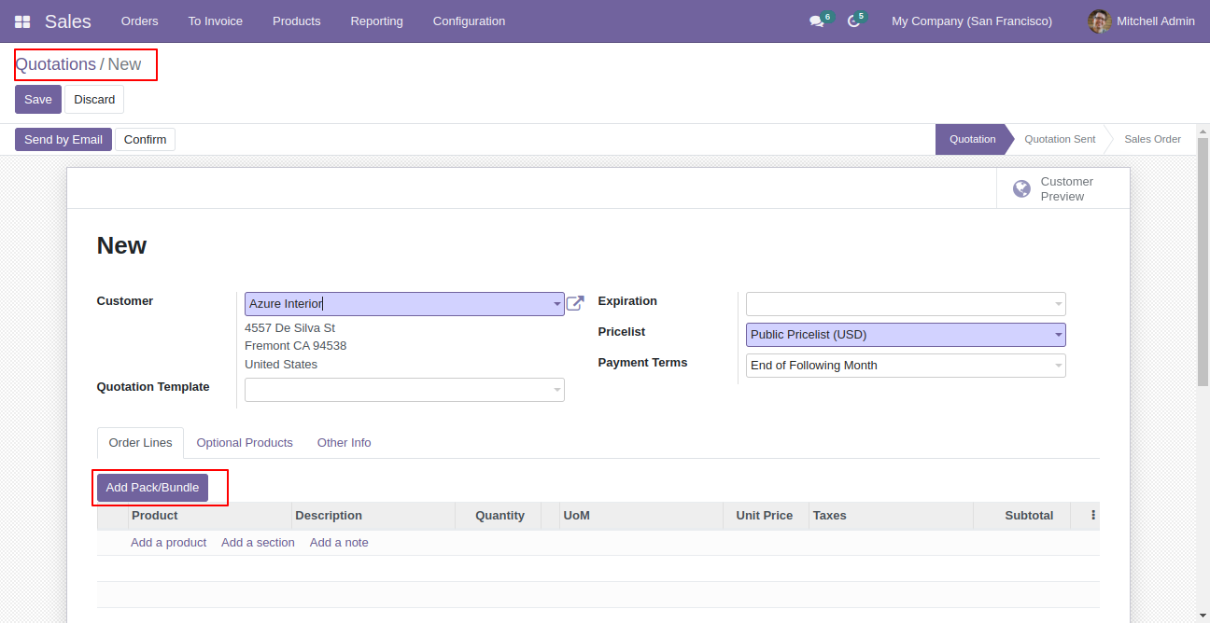Click the Send by Email button
Viewport: 1210px width, 623px height.
[63, 140]
